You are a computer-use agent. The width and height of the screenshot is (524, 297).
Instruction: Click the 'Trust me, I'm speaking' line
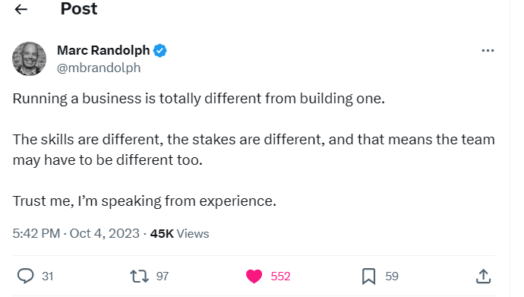coord(144,201)
